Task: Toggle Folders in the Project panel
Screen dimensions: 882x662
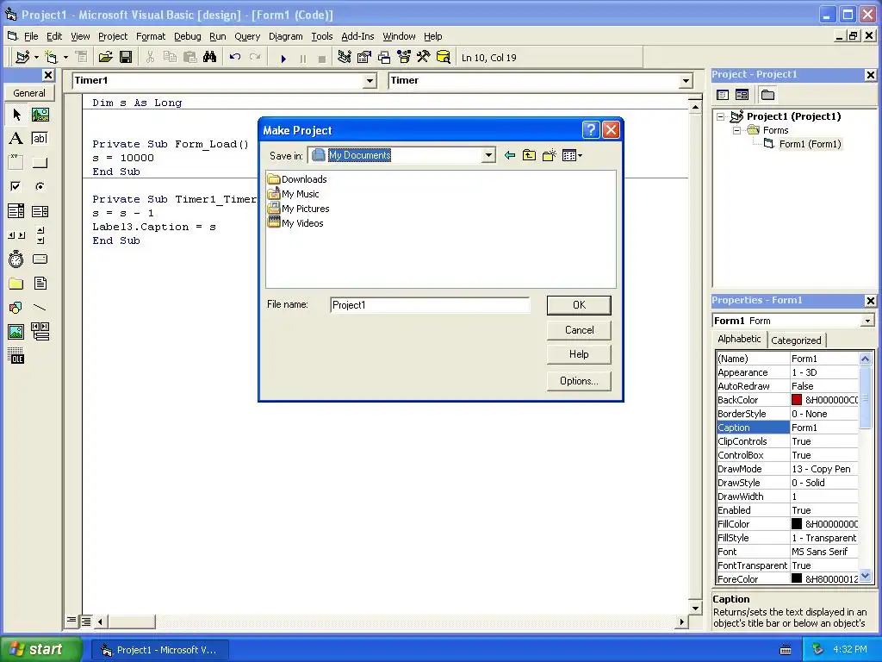Action: (767, 95)
